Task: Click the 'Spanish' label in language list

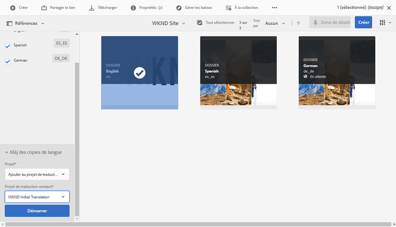Action: [x=20, y=45]
